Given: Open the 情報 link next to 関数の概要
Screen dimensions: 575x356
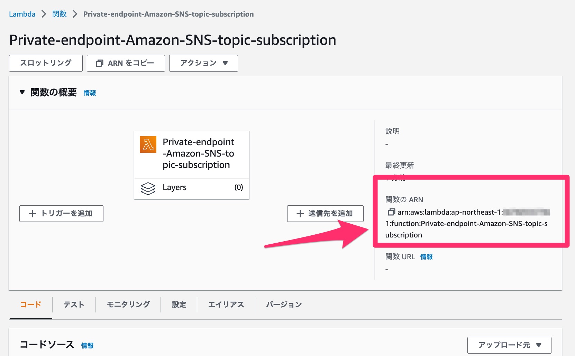Looking at the screenshot, I should point(89,93).
